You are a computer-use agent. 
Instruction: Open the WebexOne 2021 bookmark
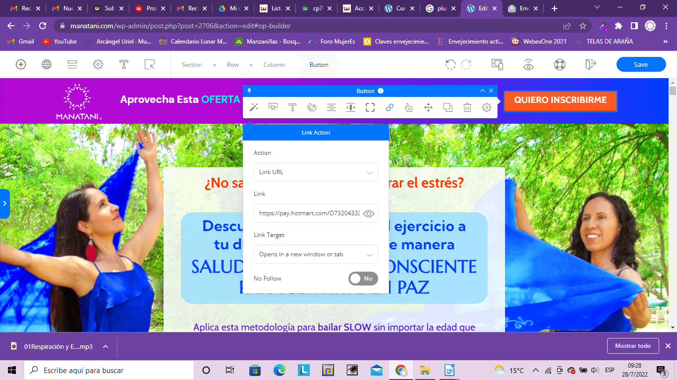[539, 42]
